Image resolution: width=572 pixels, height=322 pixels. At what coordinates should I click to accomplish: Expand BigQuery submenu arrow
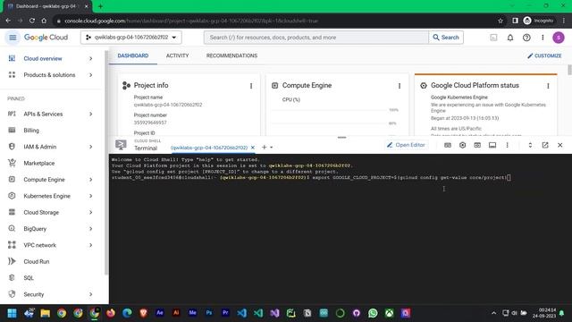90,229
